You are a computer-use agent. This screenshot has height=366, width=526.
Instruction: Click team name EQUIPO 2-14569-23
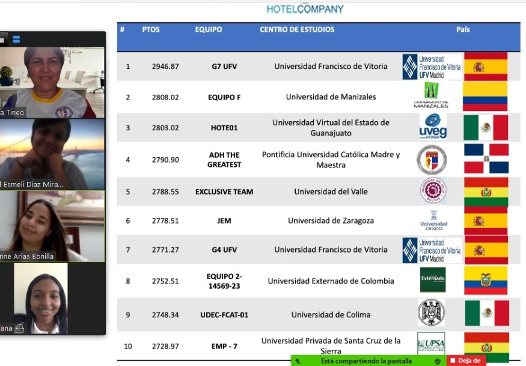pos(224,281)
